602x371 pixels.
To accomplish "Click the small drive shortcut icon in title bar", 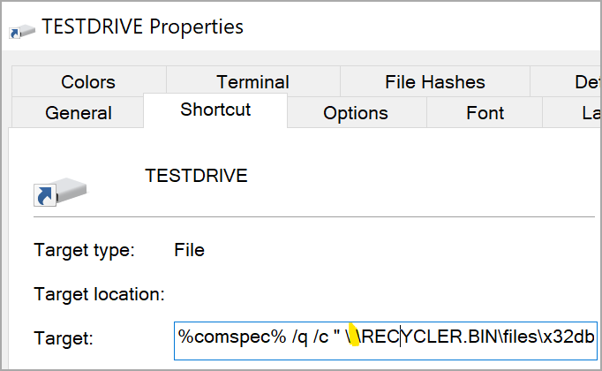I will coord(22,32).
